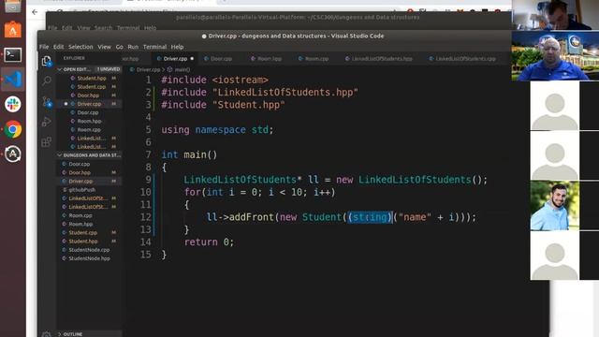Open the Edit menu in VS Code
This screenshot has height=337, width=599.
pos(58,47)
